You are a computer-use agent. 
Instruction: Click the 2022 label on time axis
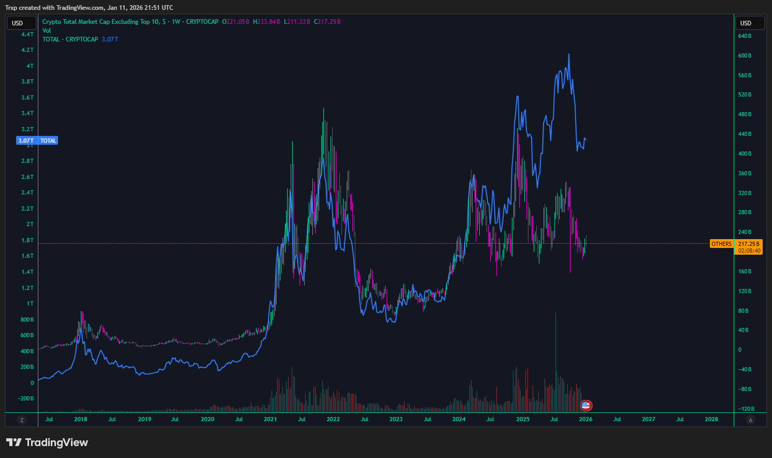(x=333, y=419)
